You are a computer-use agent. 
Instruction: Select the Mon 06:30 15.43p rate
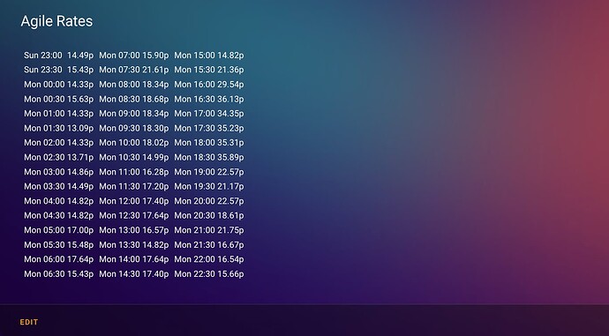[58, 274]
